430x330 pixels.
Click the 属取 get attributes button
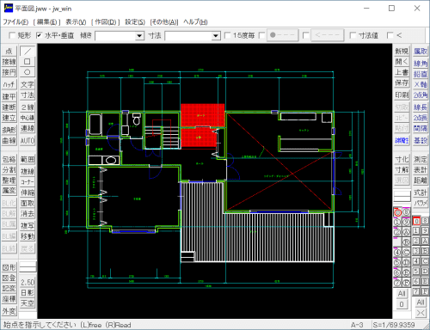[x=421, y=52]
